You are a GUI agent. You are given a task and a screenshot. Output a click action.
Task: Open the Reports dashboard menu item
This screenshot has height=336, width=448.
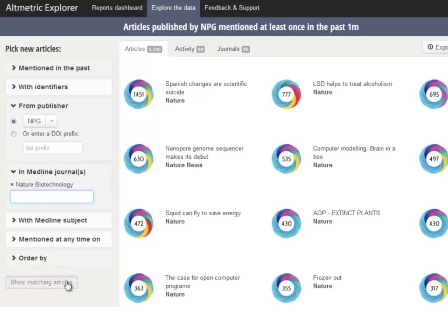(117, 8)
